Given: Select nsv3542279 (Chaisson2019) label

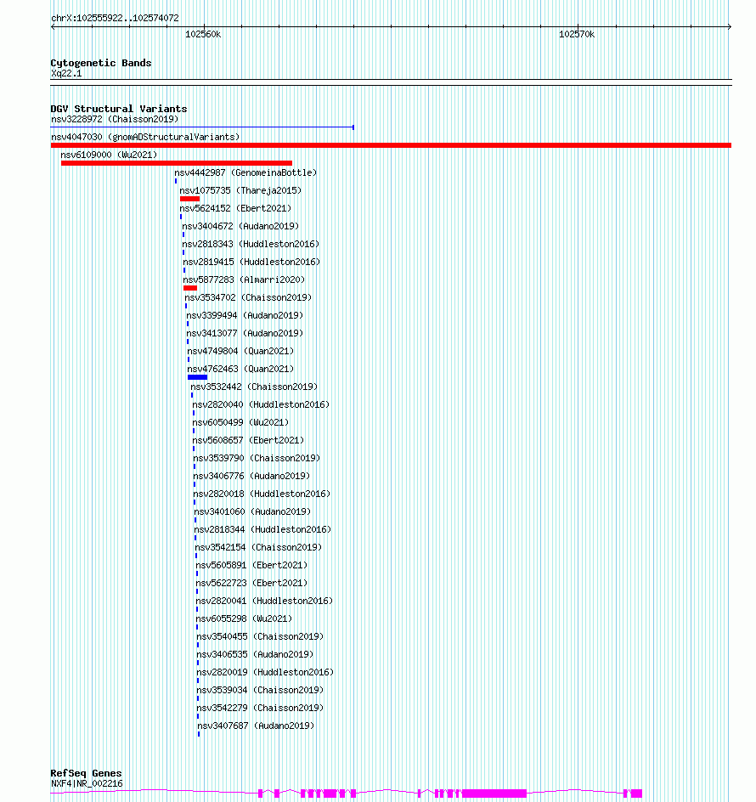Looking at the screenshot, I should click(261, 708).
